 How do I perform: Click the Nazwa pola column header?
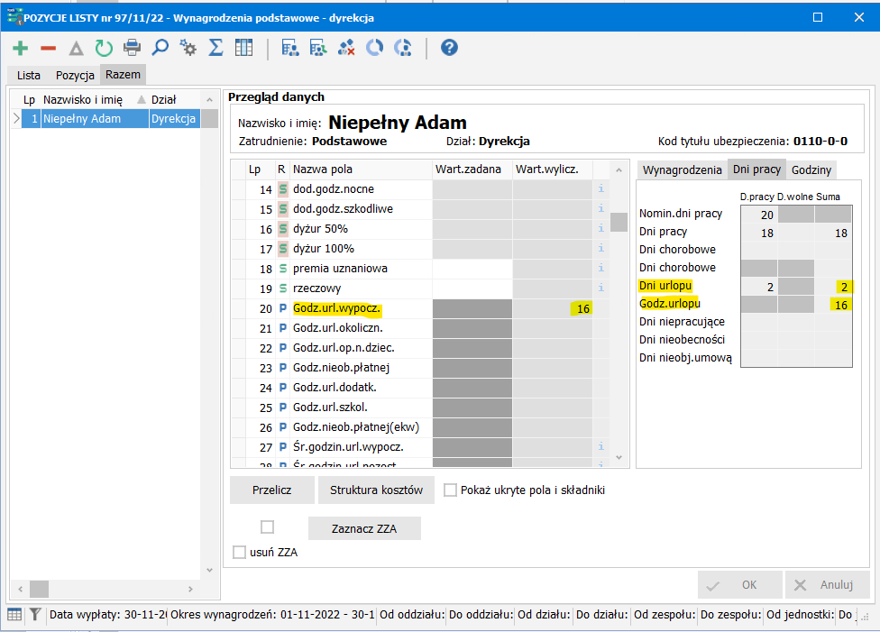tap(361, 169)
